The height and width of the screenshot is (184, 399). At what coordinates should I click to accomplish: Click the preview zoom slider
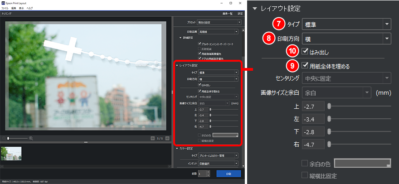[x=18, y=138]
